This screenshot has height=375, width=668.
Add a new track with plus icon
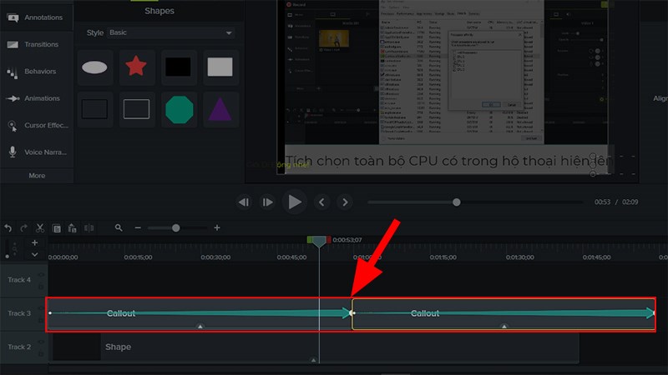[35, 242]
